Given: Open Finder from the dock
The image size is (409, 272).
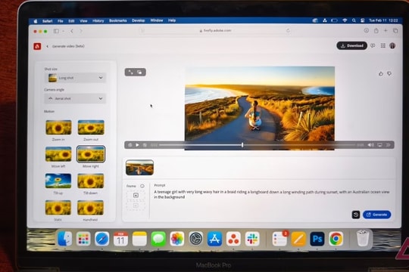Looking at the screenshot, I should pos(64,239).
